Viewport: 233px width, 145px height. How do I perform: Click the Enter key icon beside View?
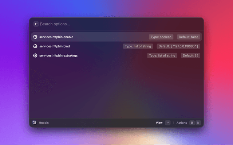click(x=167, y=123)
